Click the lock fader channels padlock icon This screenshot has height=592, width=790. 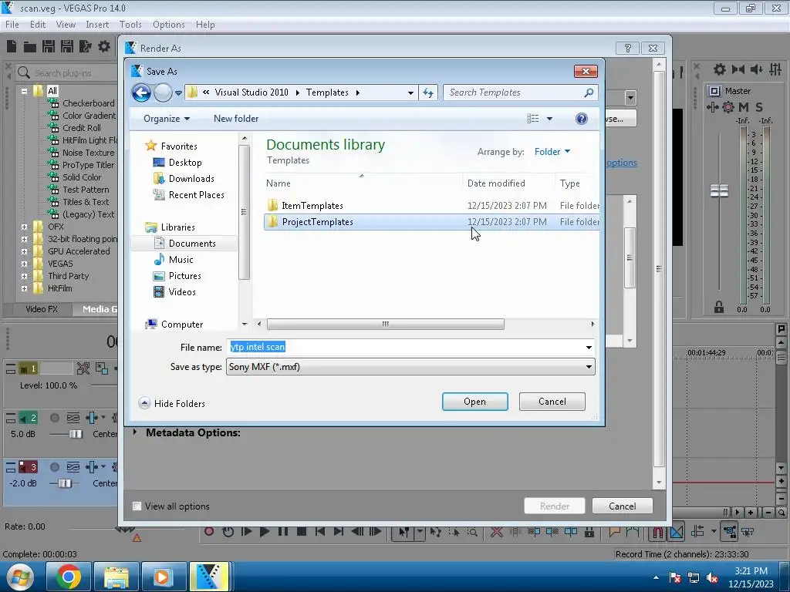(x=719, y=307)
